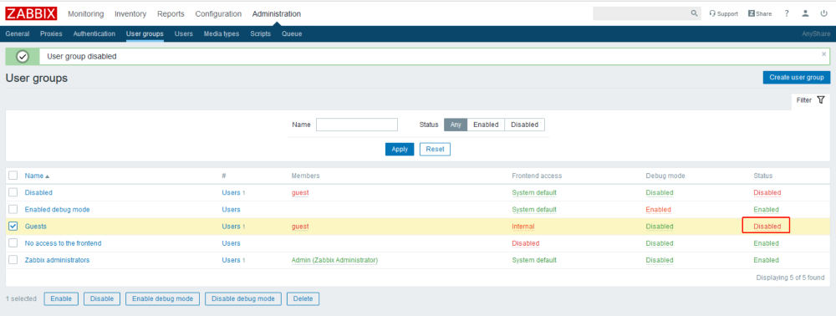Image resolution: width=836 pixels, height=316 pixels.
Task: Open the help question mark icon
Action: point(787,14)
